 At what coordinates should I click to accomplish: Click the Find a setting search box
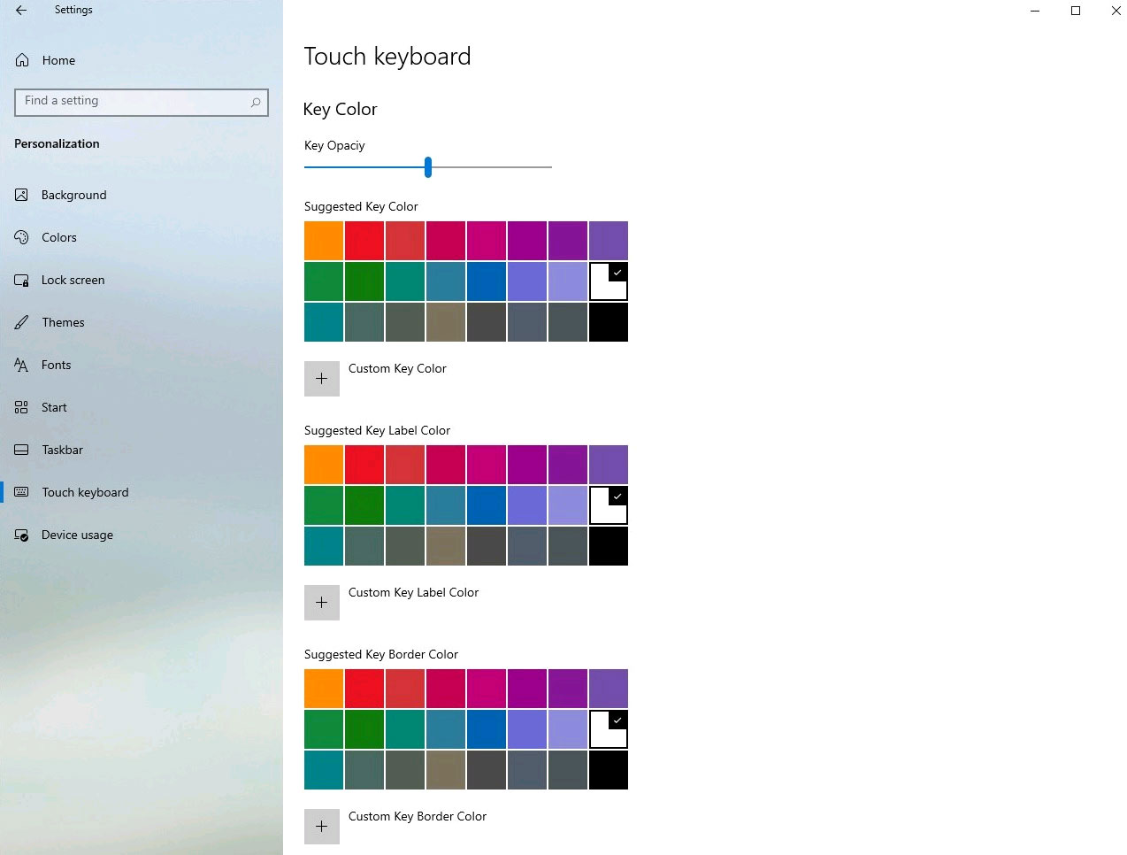pyautogui.click(x=133, y=102)
